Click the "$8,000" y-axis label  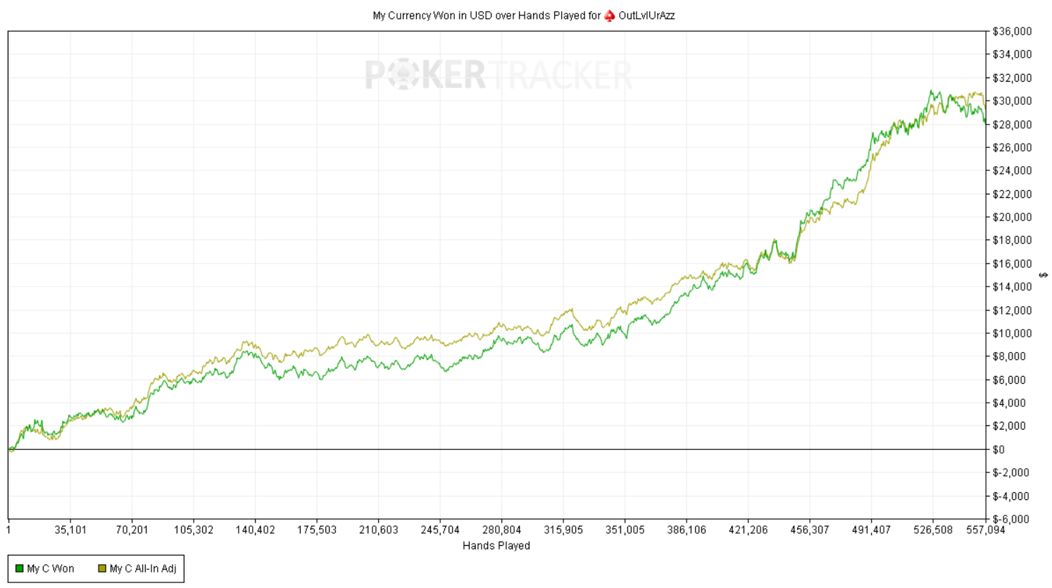(1009, 356)
